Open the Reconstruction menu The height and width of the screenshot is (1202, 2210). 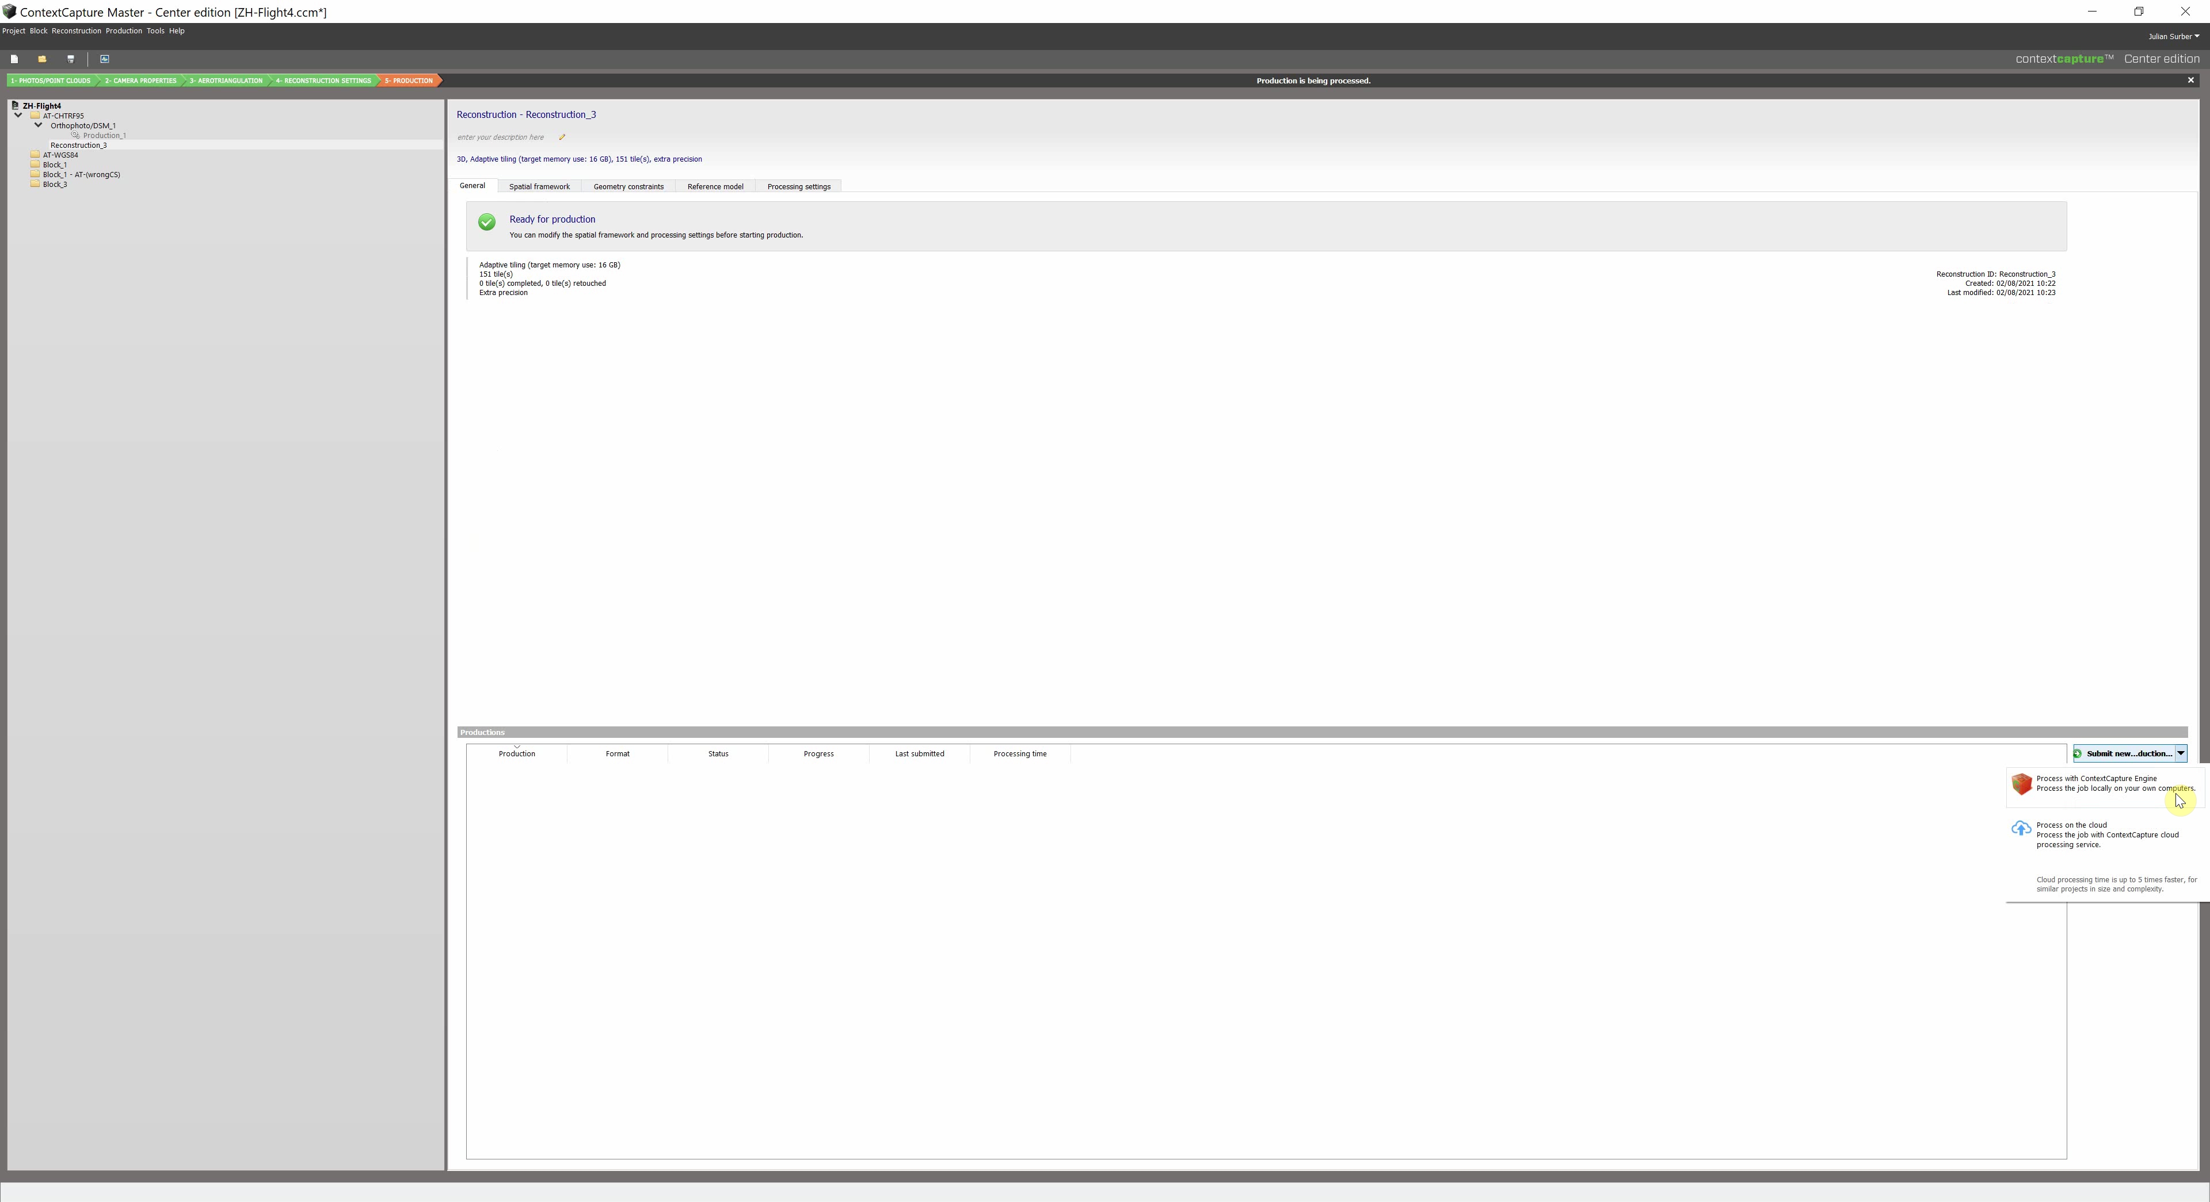click(x=77, y=31)
